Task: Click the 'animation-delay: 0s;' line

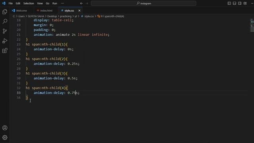Action: 54,49
